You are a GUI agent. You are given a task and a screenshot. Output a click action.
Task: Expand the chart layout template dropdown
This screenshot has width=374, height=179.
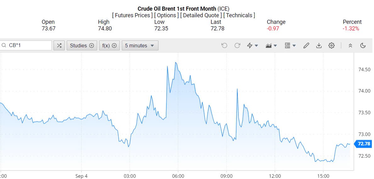pos(290,45)
